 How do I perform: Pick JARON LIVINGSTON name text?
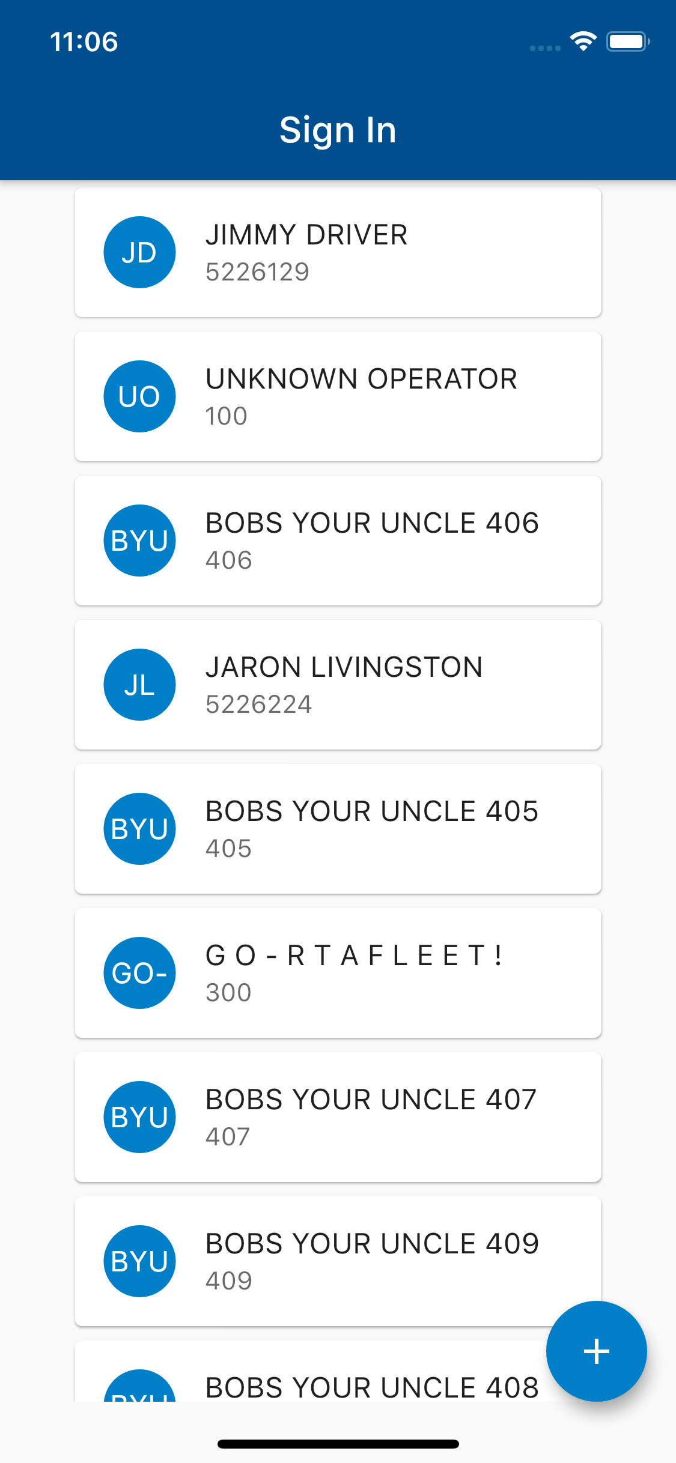(x=344, y=667)
